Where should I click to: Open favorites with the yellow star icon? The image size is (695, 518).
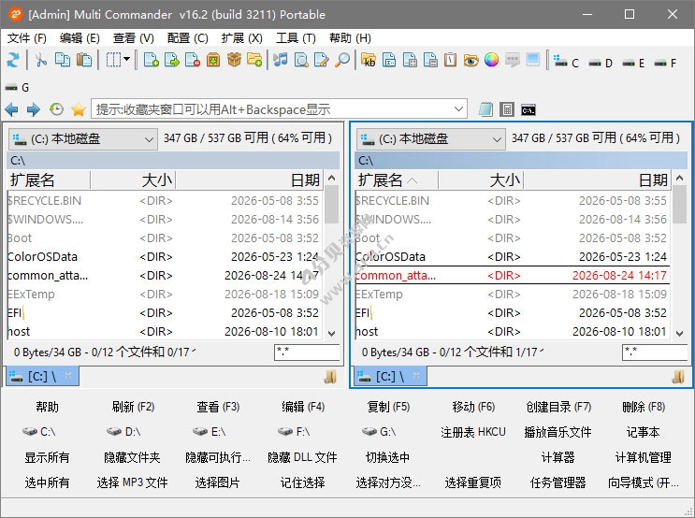click(x=78, y=109)
